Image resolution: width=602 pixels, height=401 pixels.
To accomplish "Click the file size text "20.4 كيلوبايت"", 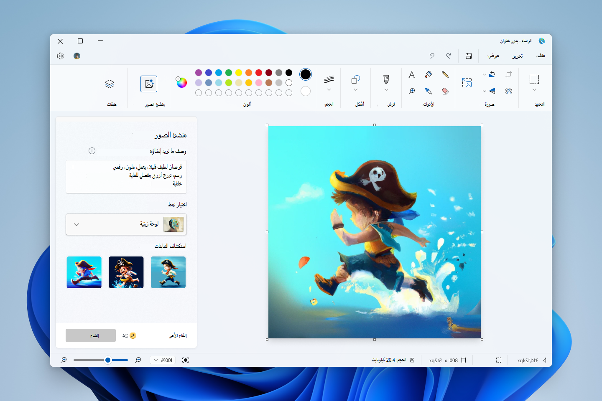I will (383, 360).
